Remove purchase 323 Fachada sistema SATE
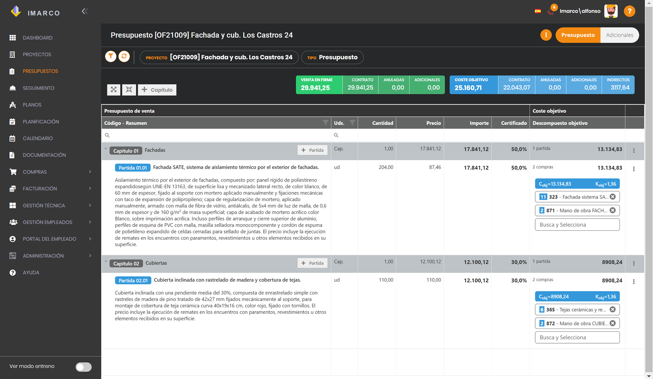The height and width of the screenshot is (379, 653). click(612, 196)
